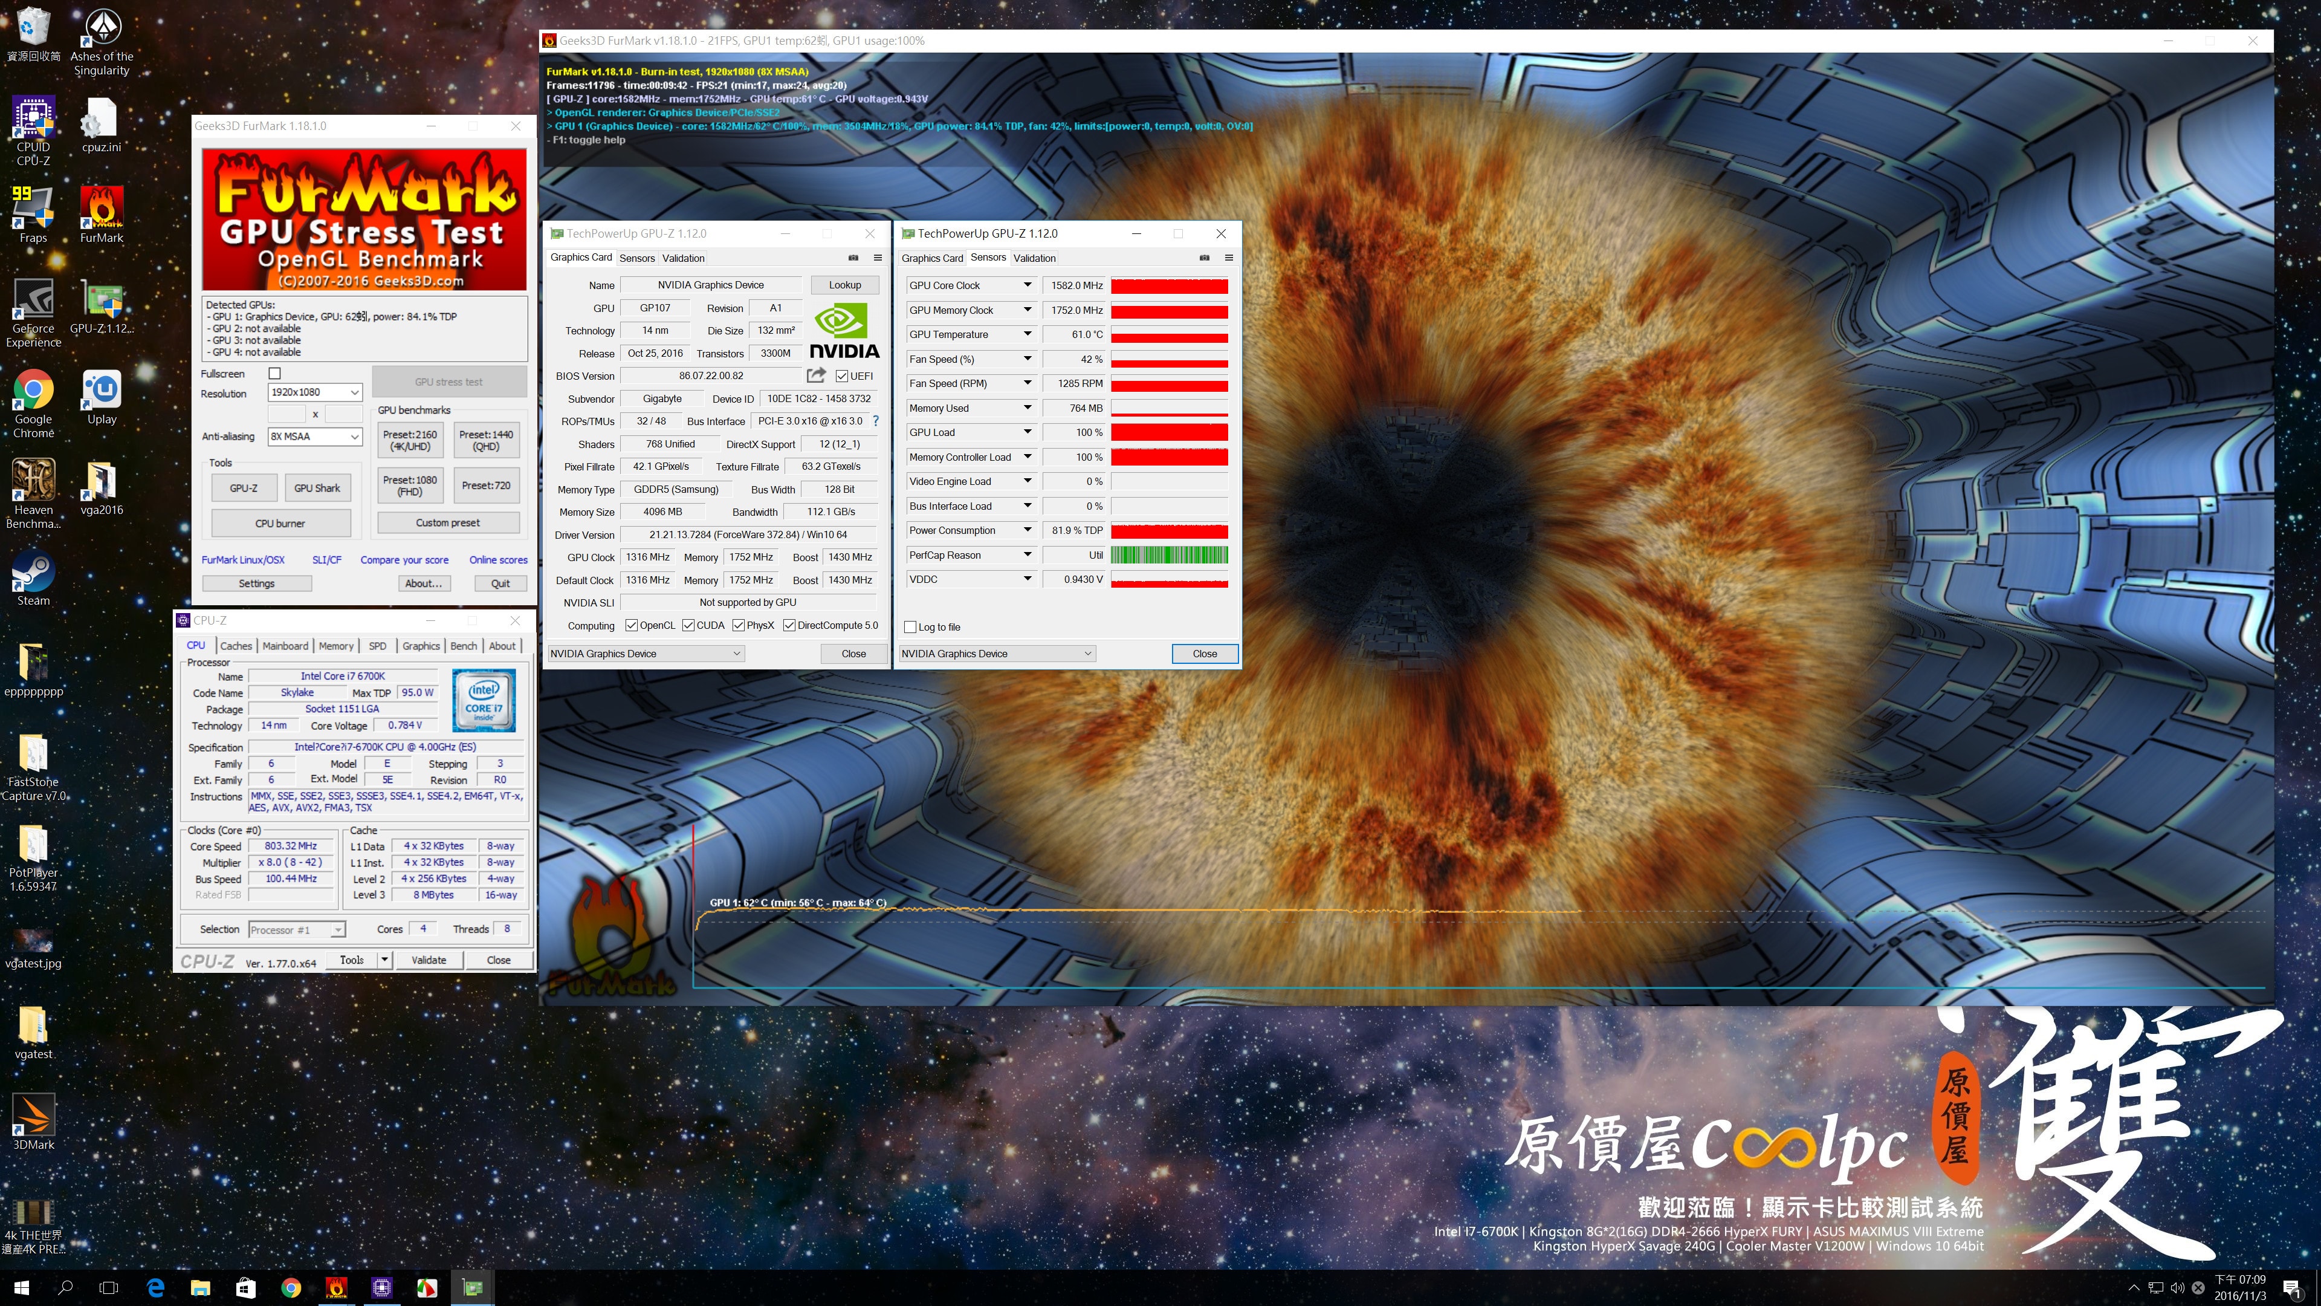
Task: Click the screenshot camera icon in left GPU-Z
Action: pyautogui.click(x=853, y=258)
